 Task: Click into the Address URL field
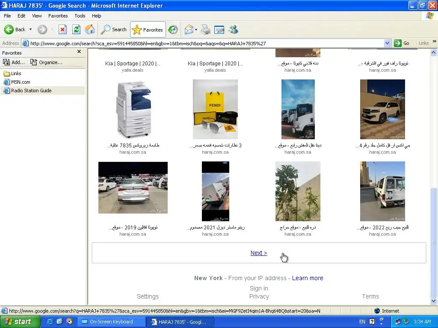click(206, 43)
